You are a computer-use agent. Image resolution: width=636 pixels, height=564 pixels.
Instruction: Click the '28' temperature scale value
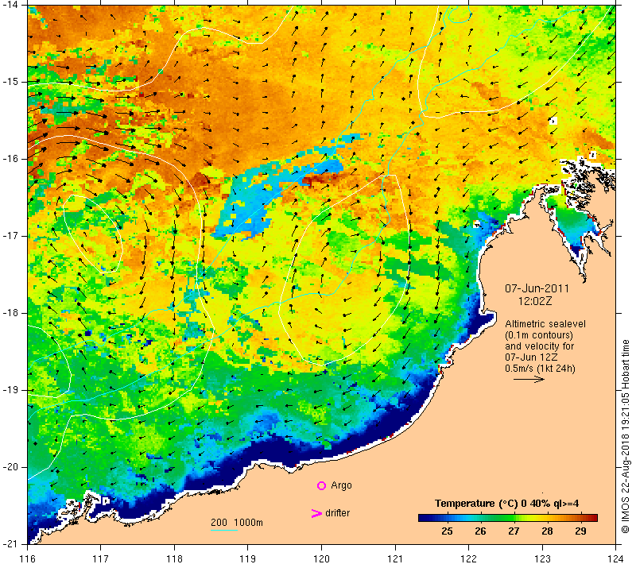[547, 531]
